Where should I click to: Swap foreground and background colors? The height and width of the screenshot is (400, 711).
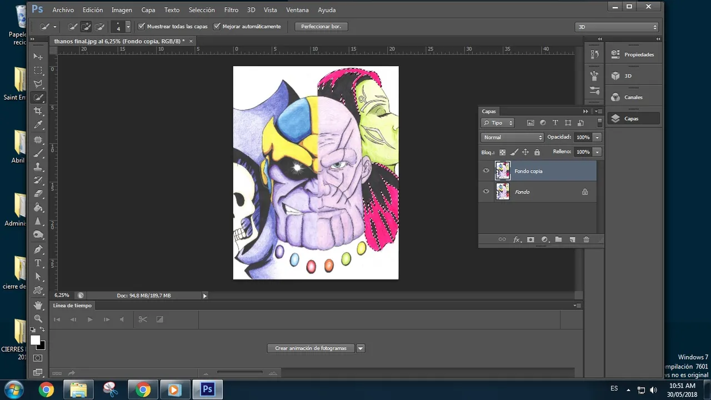click(42, 329)
